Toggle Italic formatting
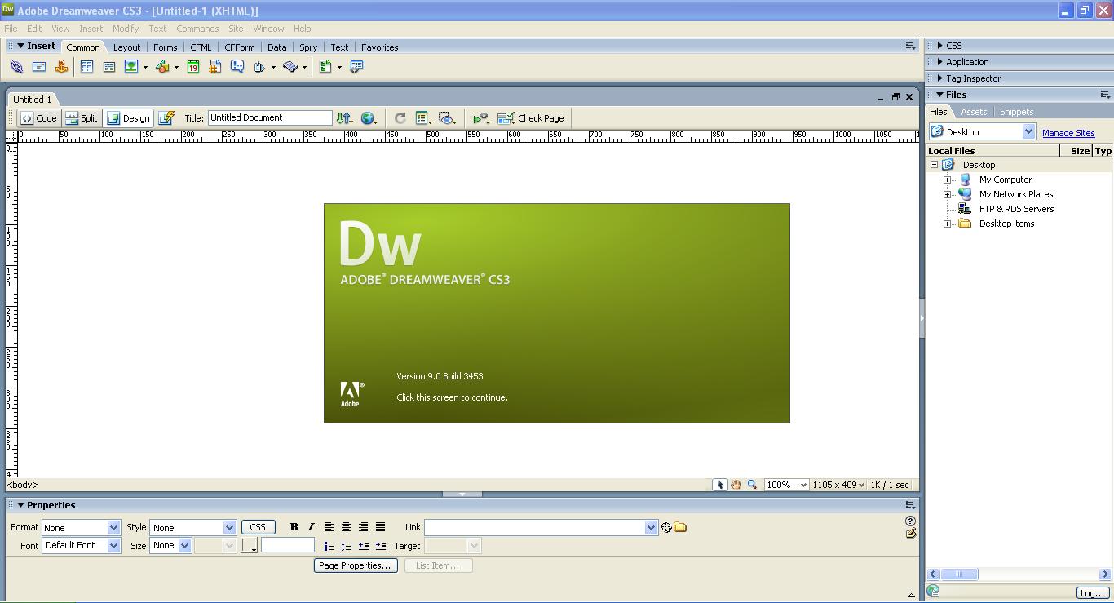The height and width of the screenshot is (603, 1114). (x=311, y=527)
